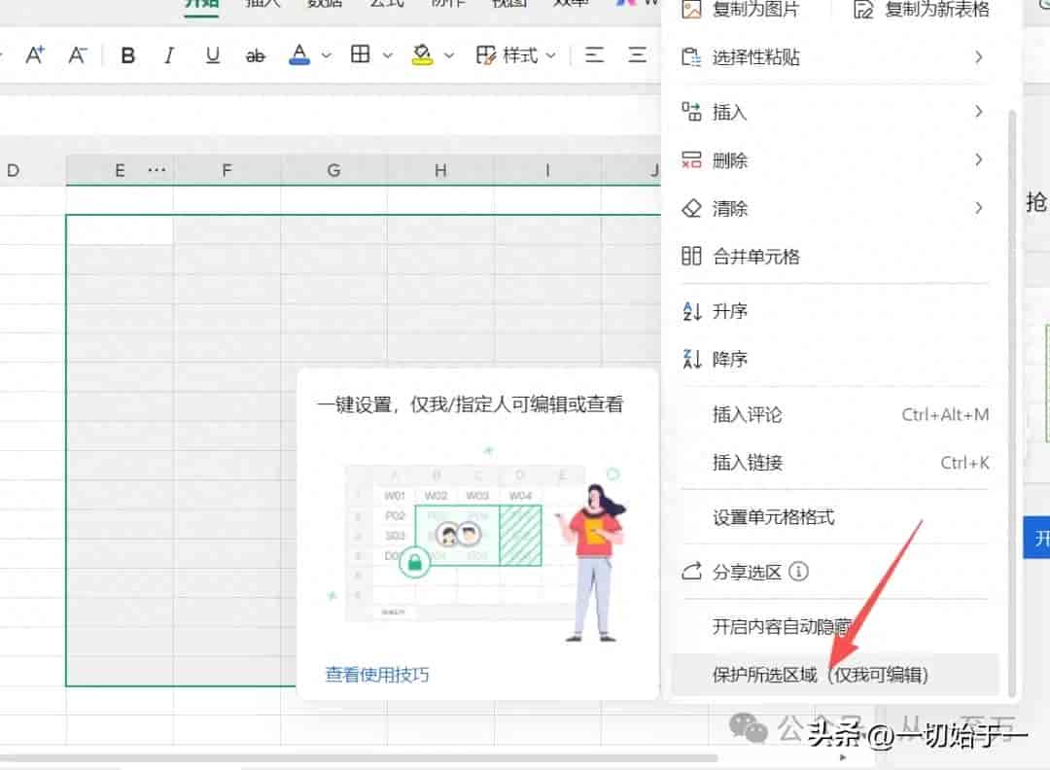The height and width of the screenshot is (770, 1050).
Task: Open the 查看使用技巧 link
Action: point(377,675)
